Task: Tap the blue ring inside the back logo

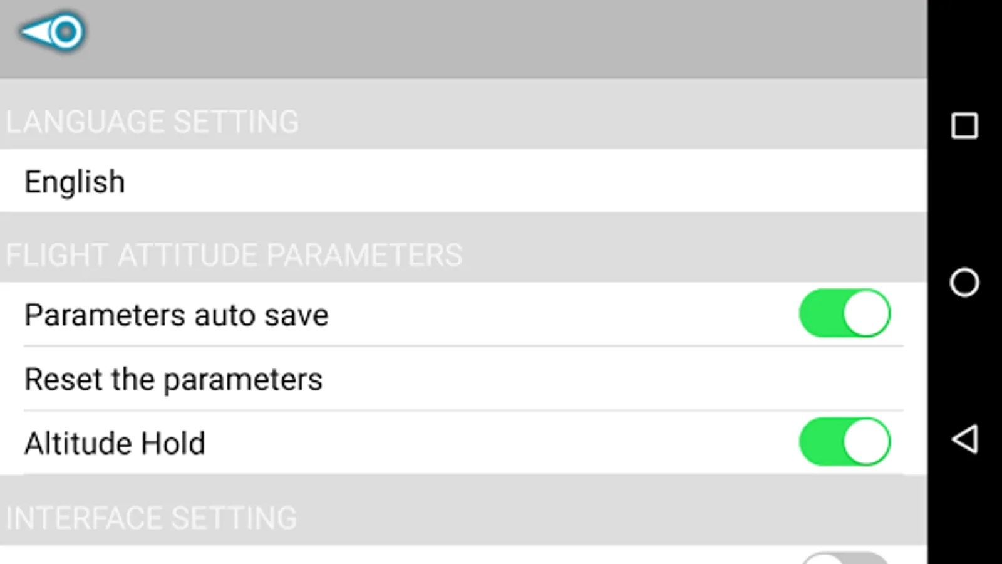Action: coord(66,31)
